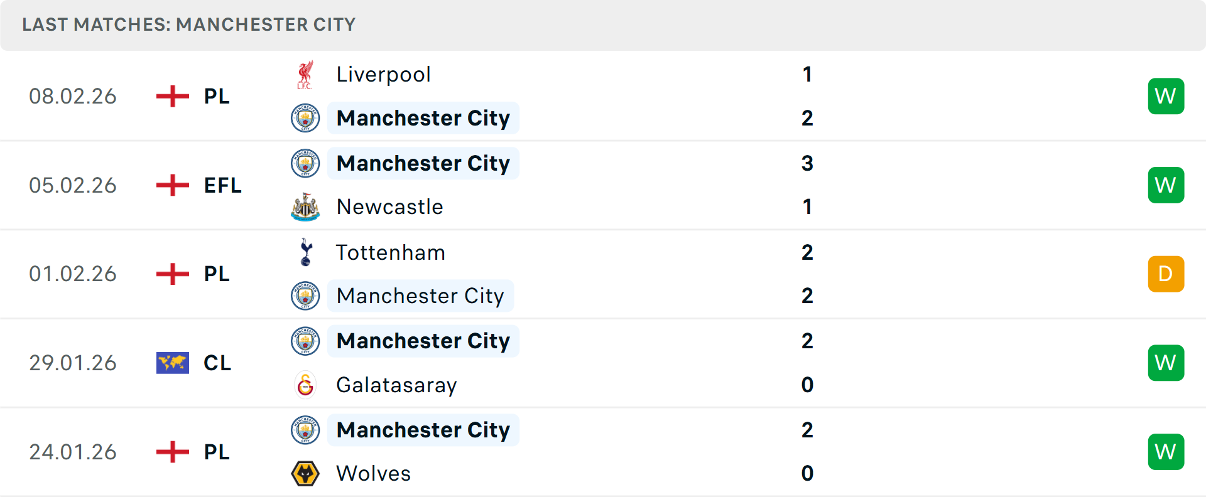The height and width of the screenshot is (497, 1206).
Task: Click the yellow D badge for Tottenham match
Action: tap(1166, 274)
